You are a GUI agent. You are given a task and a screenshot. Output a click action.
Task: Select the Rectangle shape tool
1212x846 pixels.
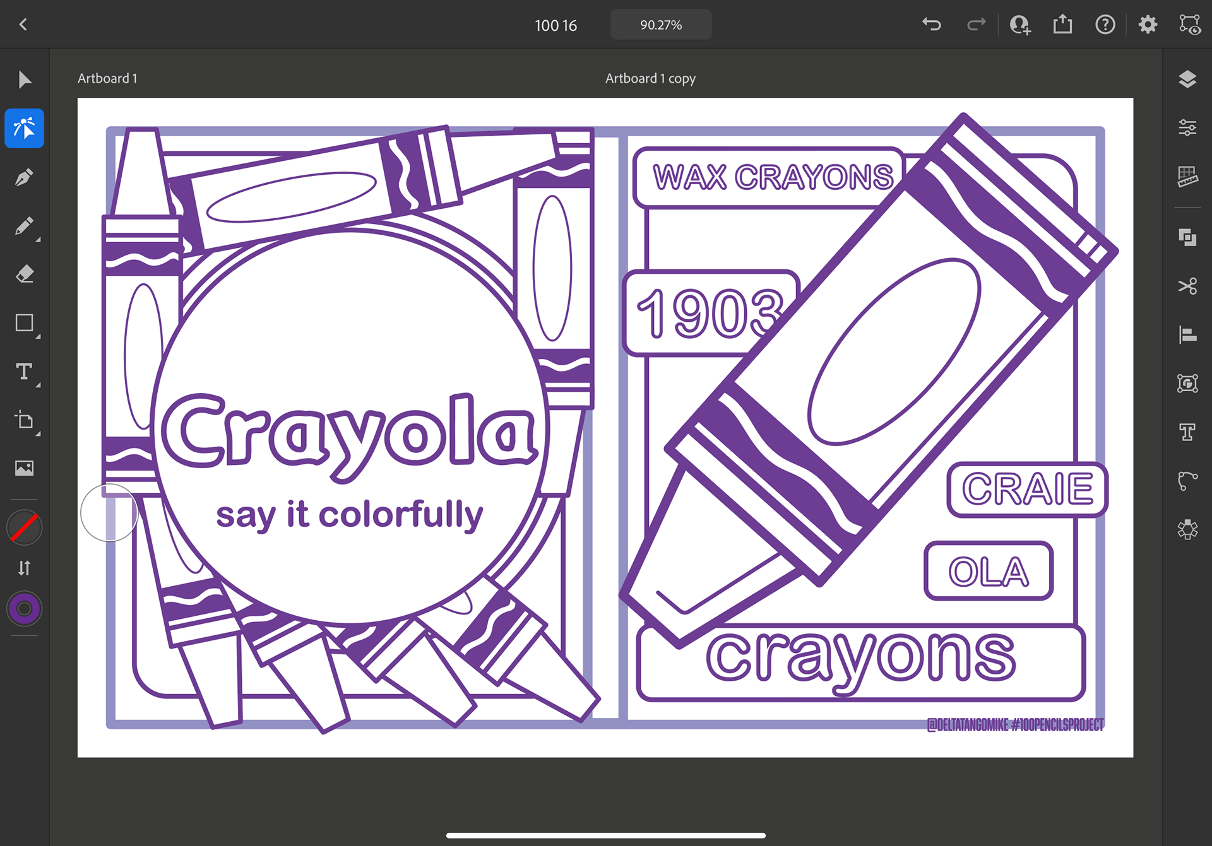(x=25, y=323)
